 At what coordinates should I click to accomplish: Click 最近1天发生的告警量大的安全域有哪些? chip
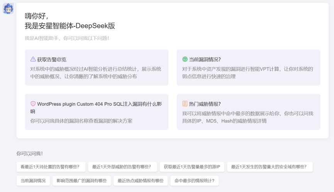[269, 167]
